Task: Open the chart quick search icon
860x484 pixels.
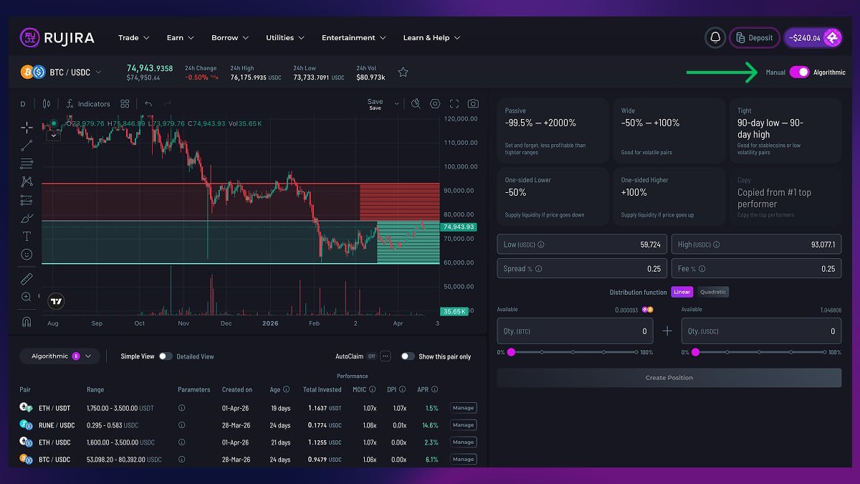Action: [416, 104]
